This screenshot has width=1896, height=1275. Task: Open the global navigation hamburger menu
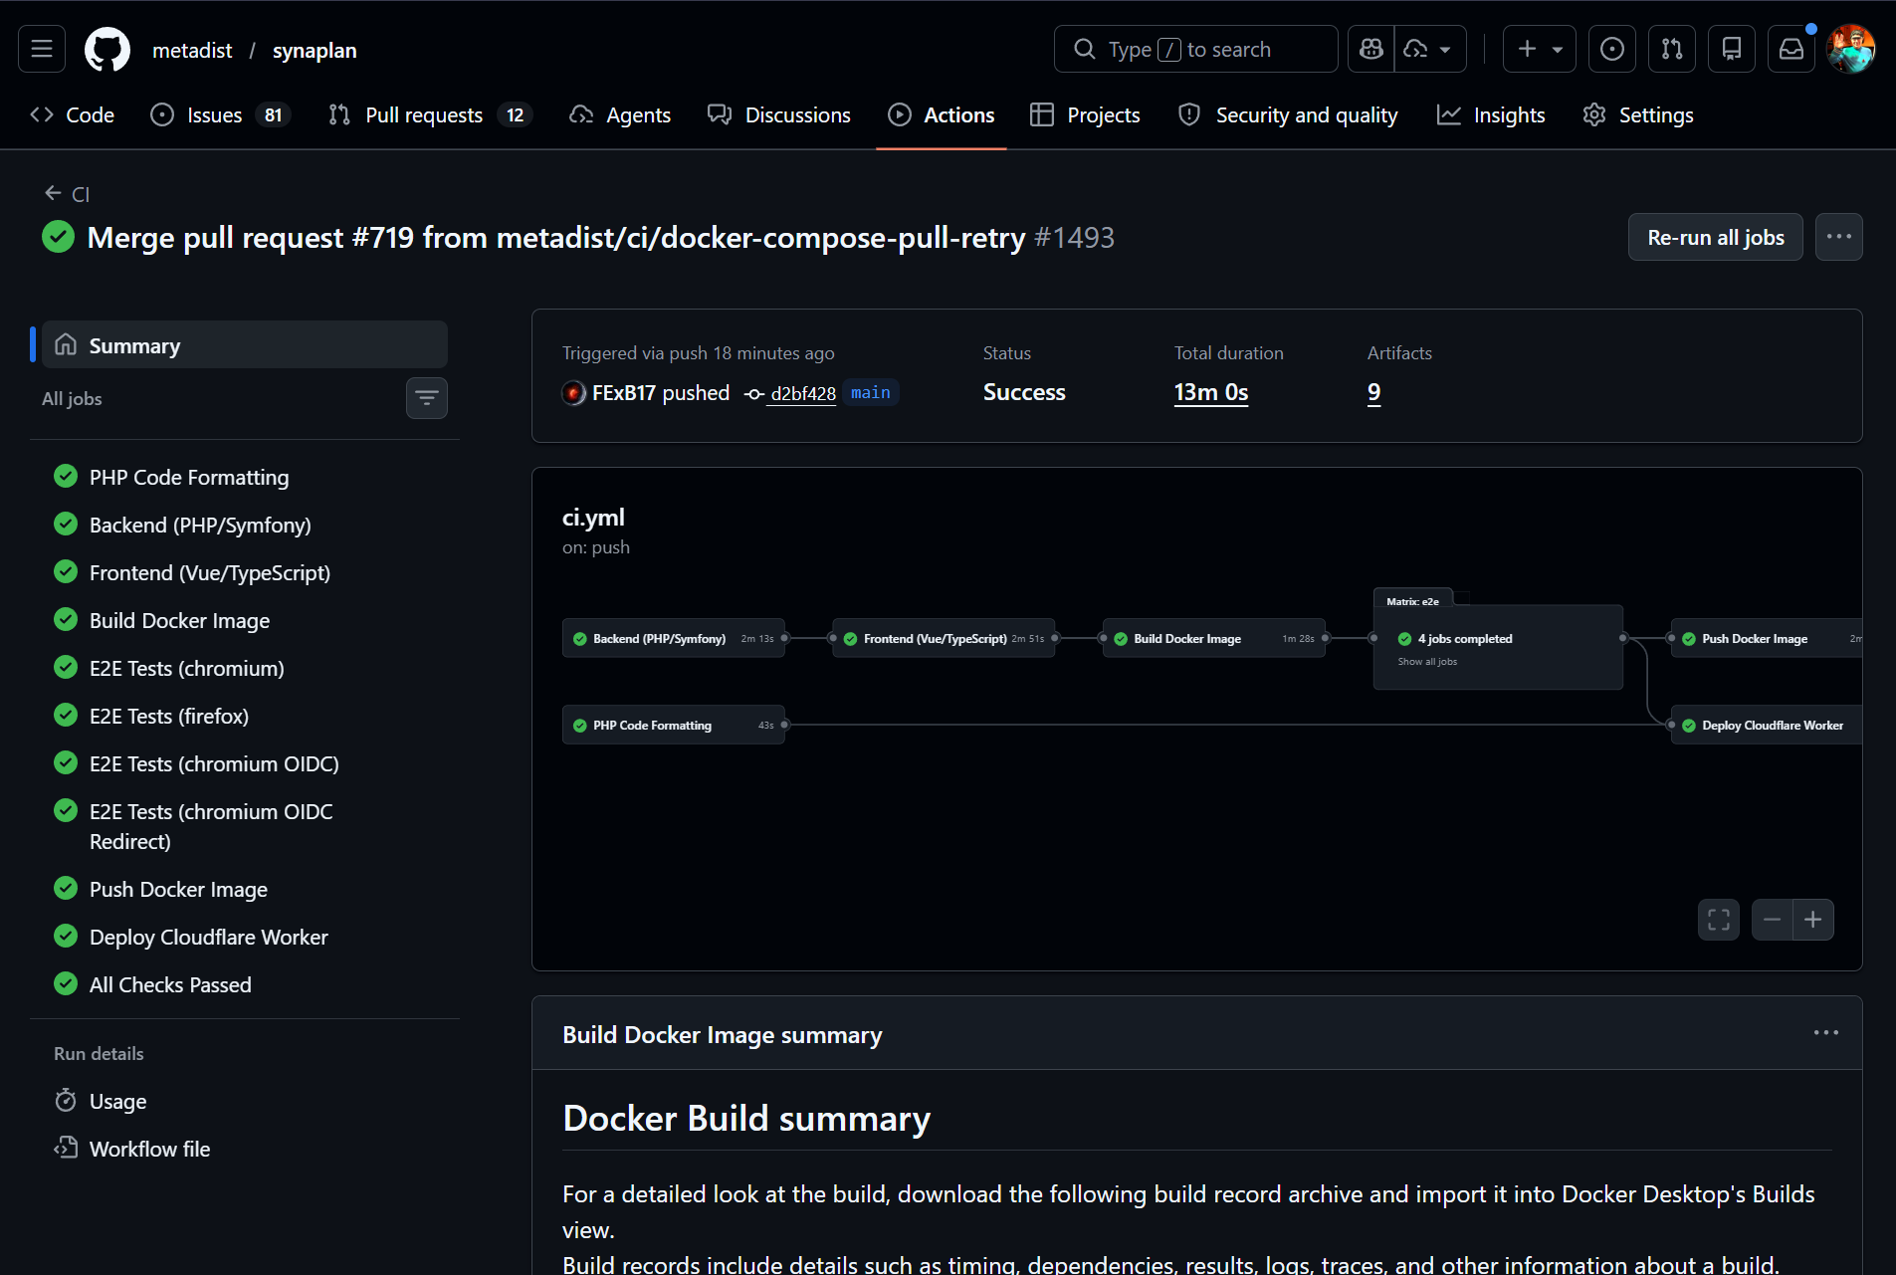click(x=41, y=48)
